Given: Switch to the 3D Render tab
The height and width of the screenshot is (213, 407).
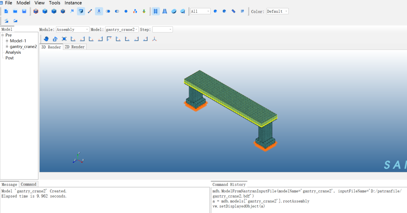Looking at the screenshot, I should point(51,47).
